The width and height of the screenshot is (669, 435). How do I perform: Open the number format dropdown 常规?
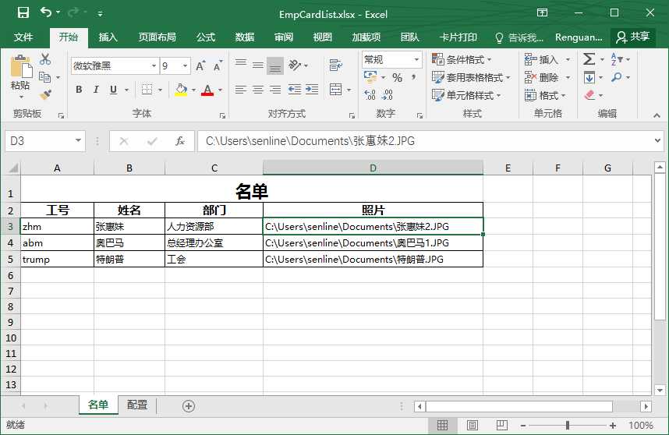click(416, 59)
